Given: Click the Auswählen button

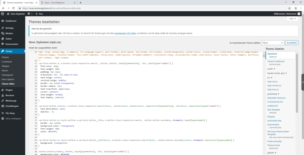Looking at the screenshot, I should point(292,43).
